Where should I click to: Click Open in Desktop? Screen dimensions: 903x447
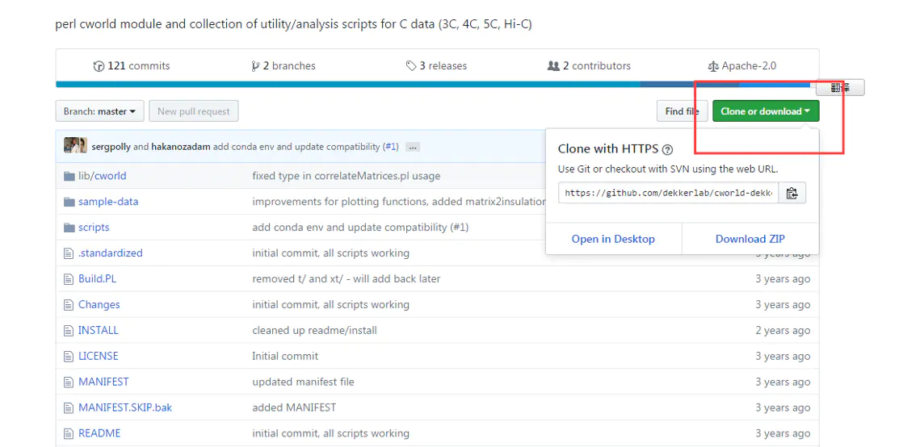tap(613, 239)
